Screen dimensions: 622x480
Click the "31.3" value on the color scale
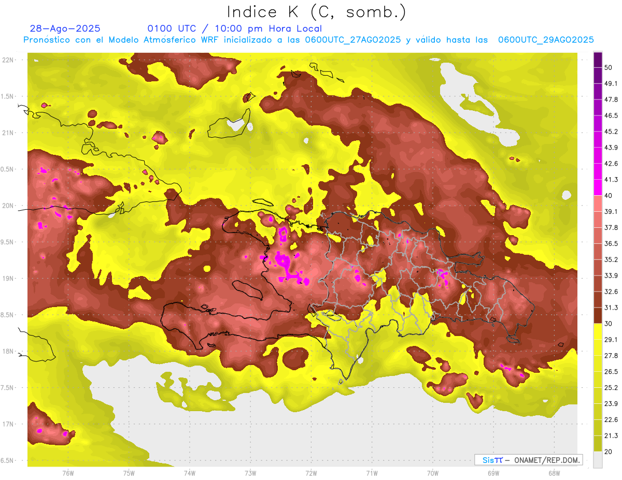coord(611,308)
